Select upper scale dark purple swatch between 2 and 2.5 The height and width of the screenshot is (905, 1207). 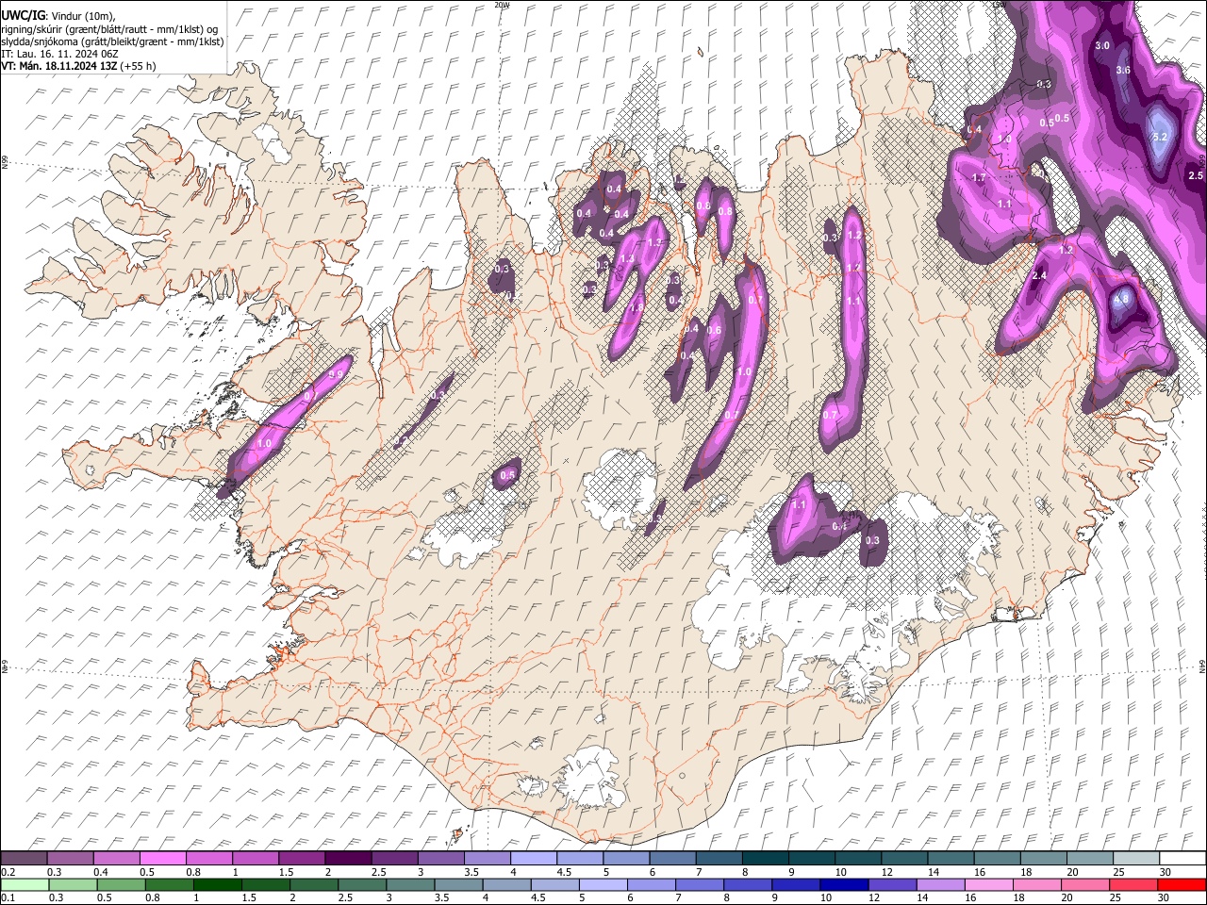pos(348,859)
